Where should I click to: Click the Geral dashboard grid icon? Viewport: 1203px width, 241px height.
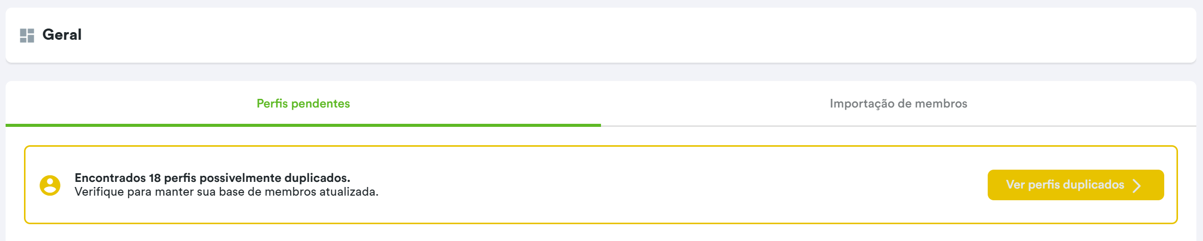27,35
